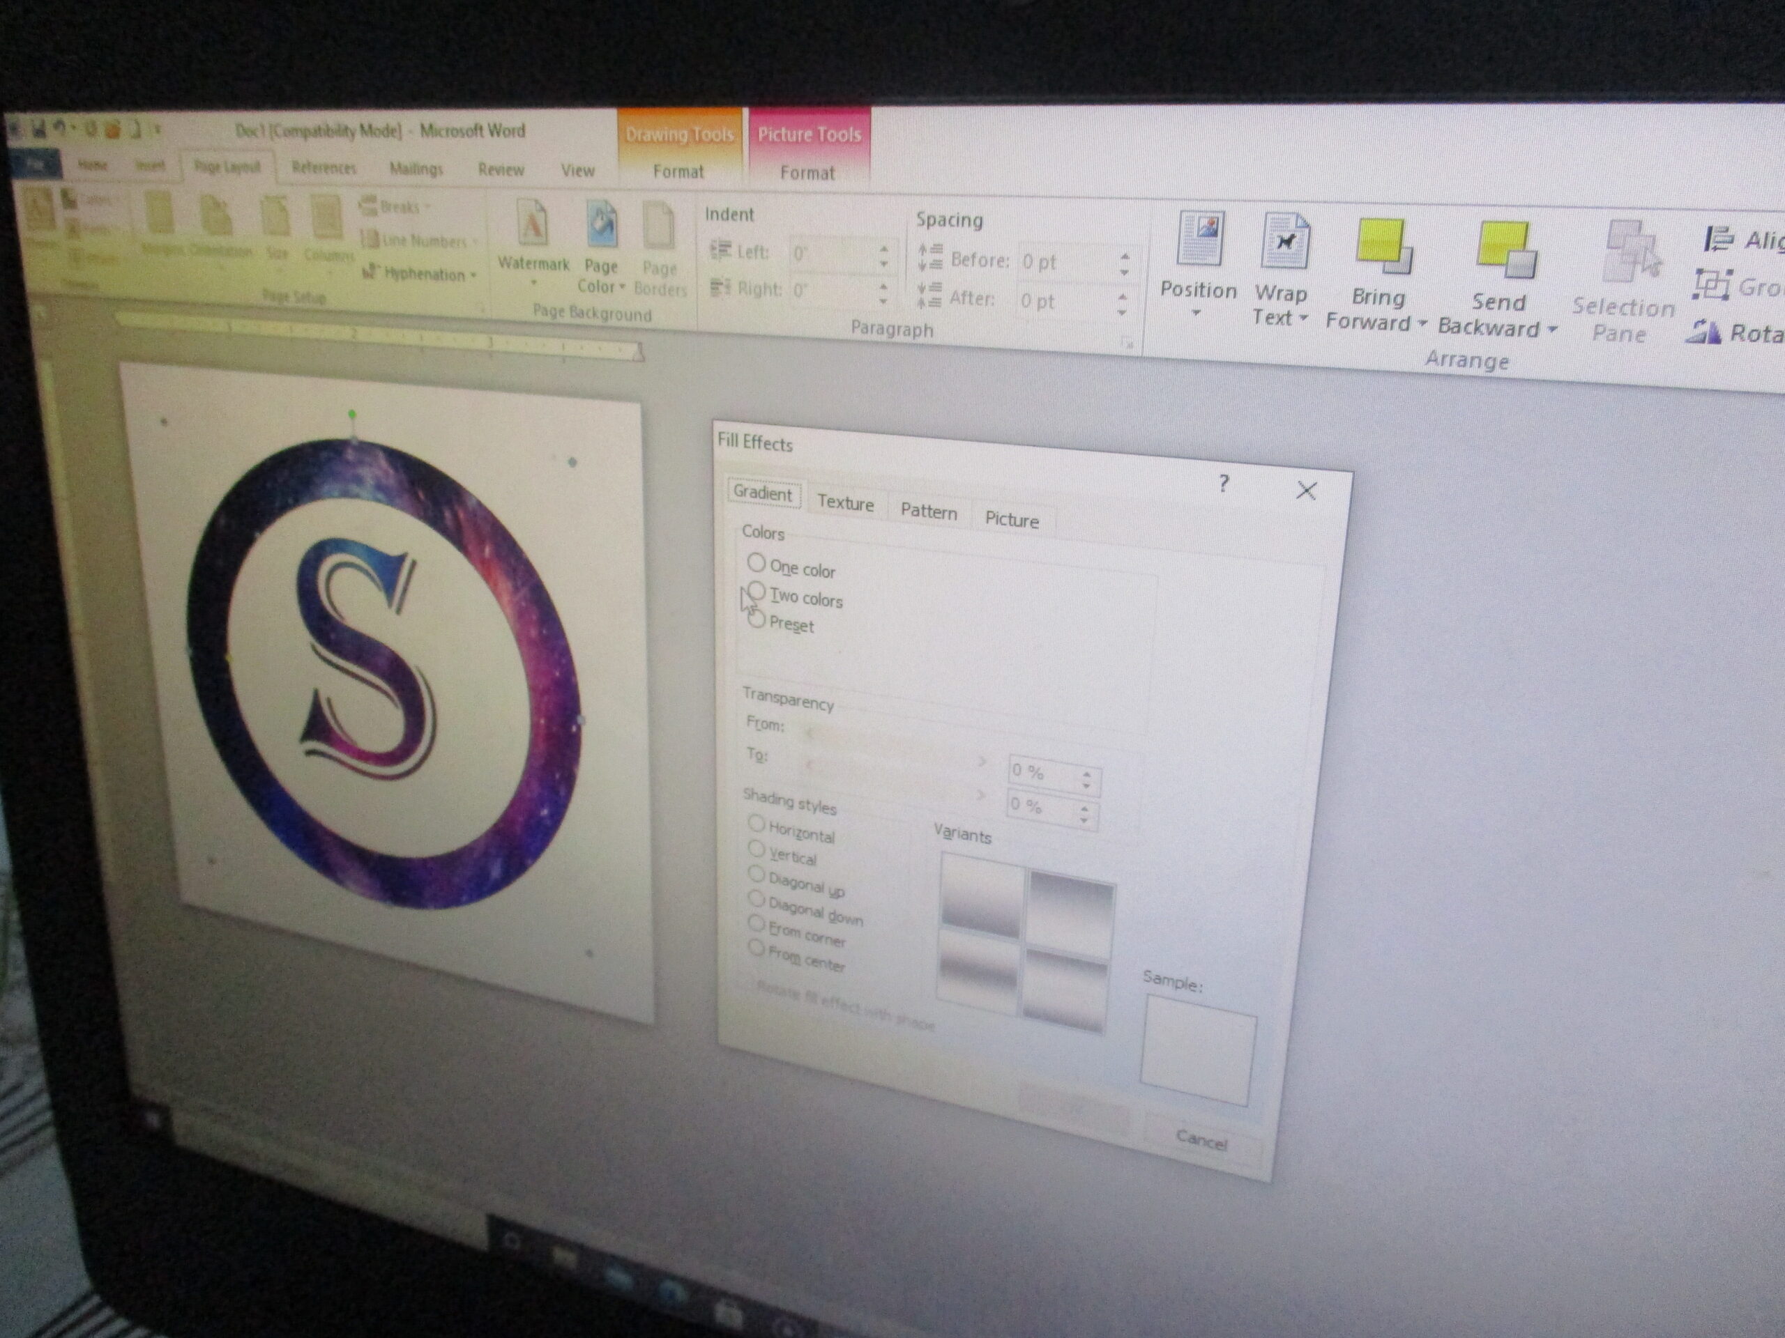This screenshot has height=1338, width=1785.
Task: Switch to the Picture tab in Fill Effects
Action: [1011, 520]
